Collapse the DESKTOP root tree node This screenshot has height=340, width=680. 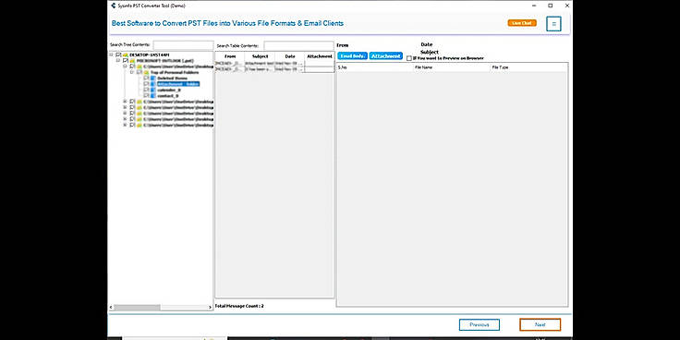tap(111, 55)
